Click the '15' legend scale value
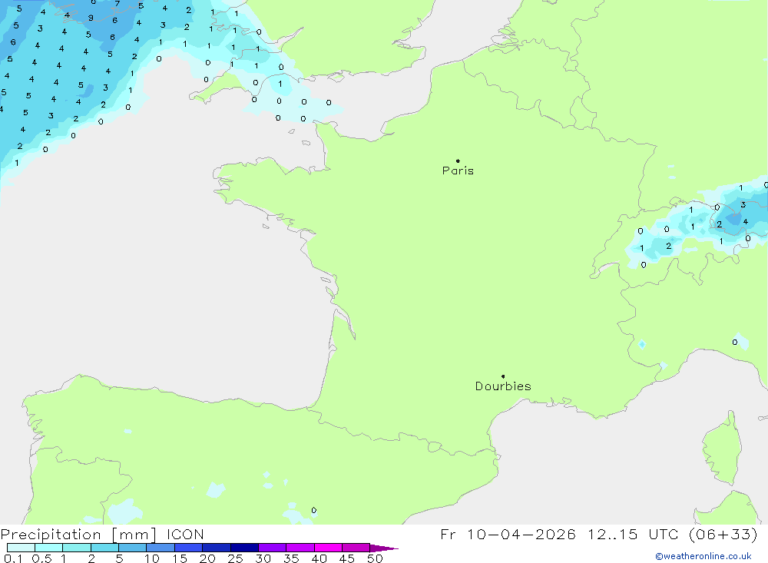This screenshot has height=563, width=768. point(180,558)
